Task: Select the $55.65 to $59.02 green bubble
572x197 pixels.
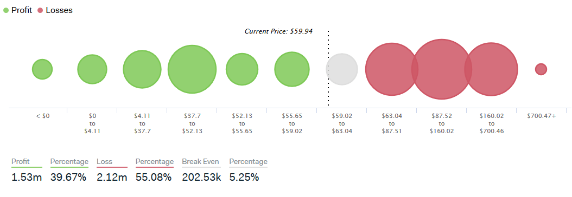Action: coord(292,69)
